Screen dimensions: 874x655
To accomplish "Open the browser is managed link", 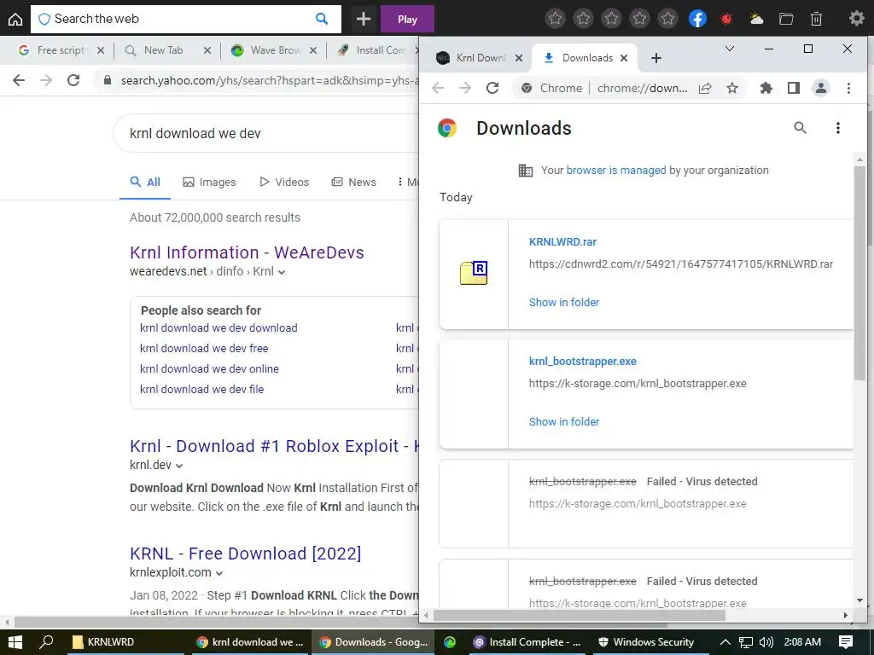I will (x=616, y=171).
